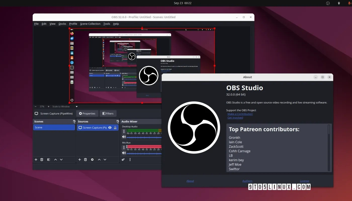This screenshot has height=201, width=352.
Task: Open Desktop Audio options via its vertical dots
Action: pyautogui.click(x=124, y=132)
